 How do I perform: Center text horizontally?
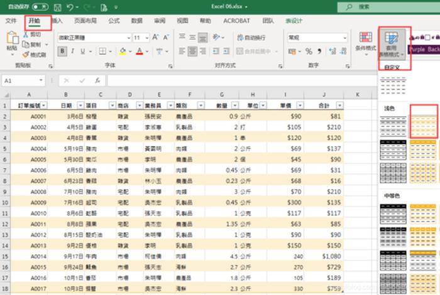pyautogui.click(x=192, y=51)
